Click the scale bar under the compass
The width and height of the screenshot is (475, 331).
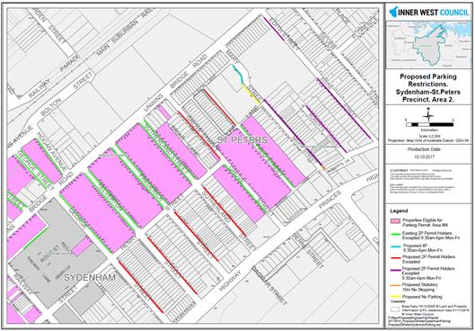429,124
